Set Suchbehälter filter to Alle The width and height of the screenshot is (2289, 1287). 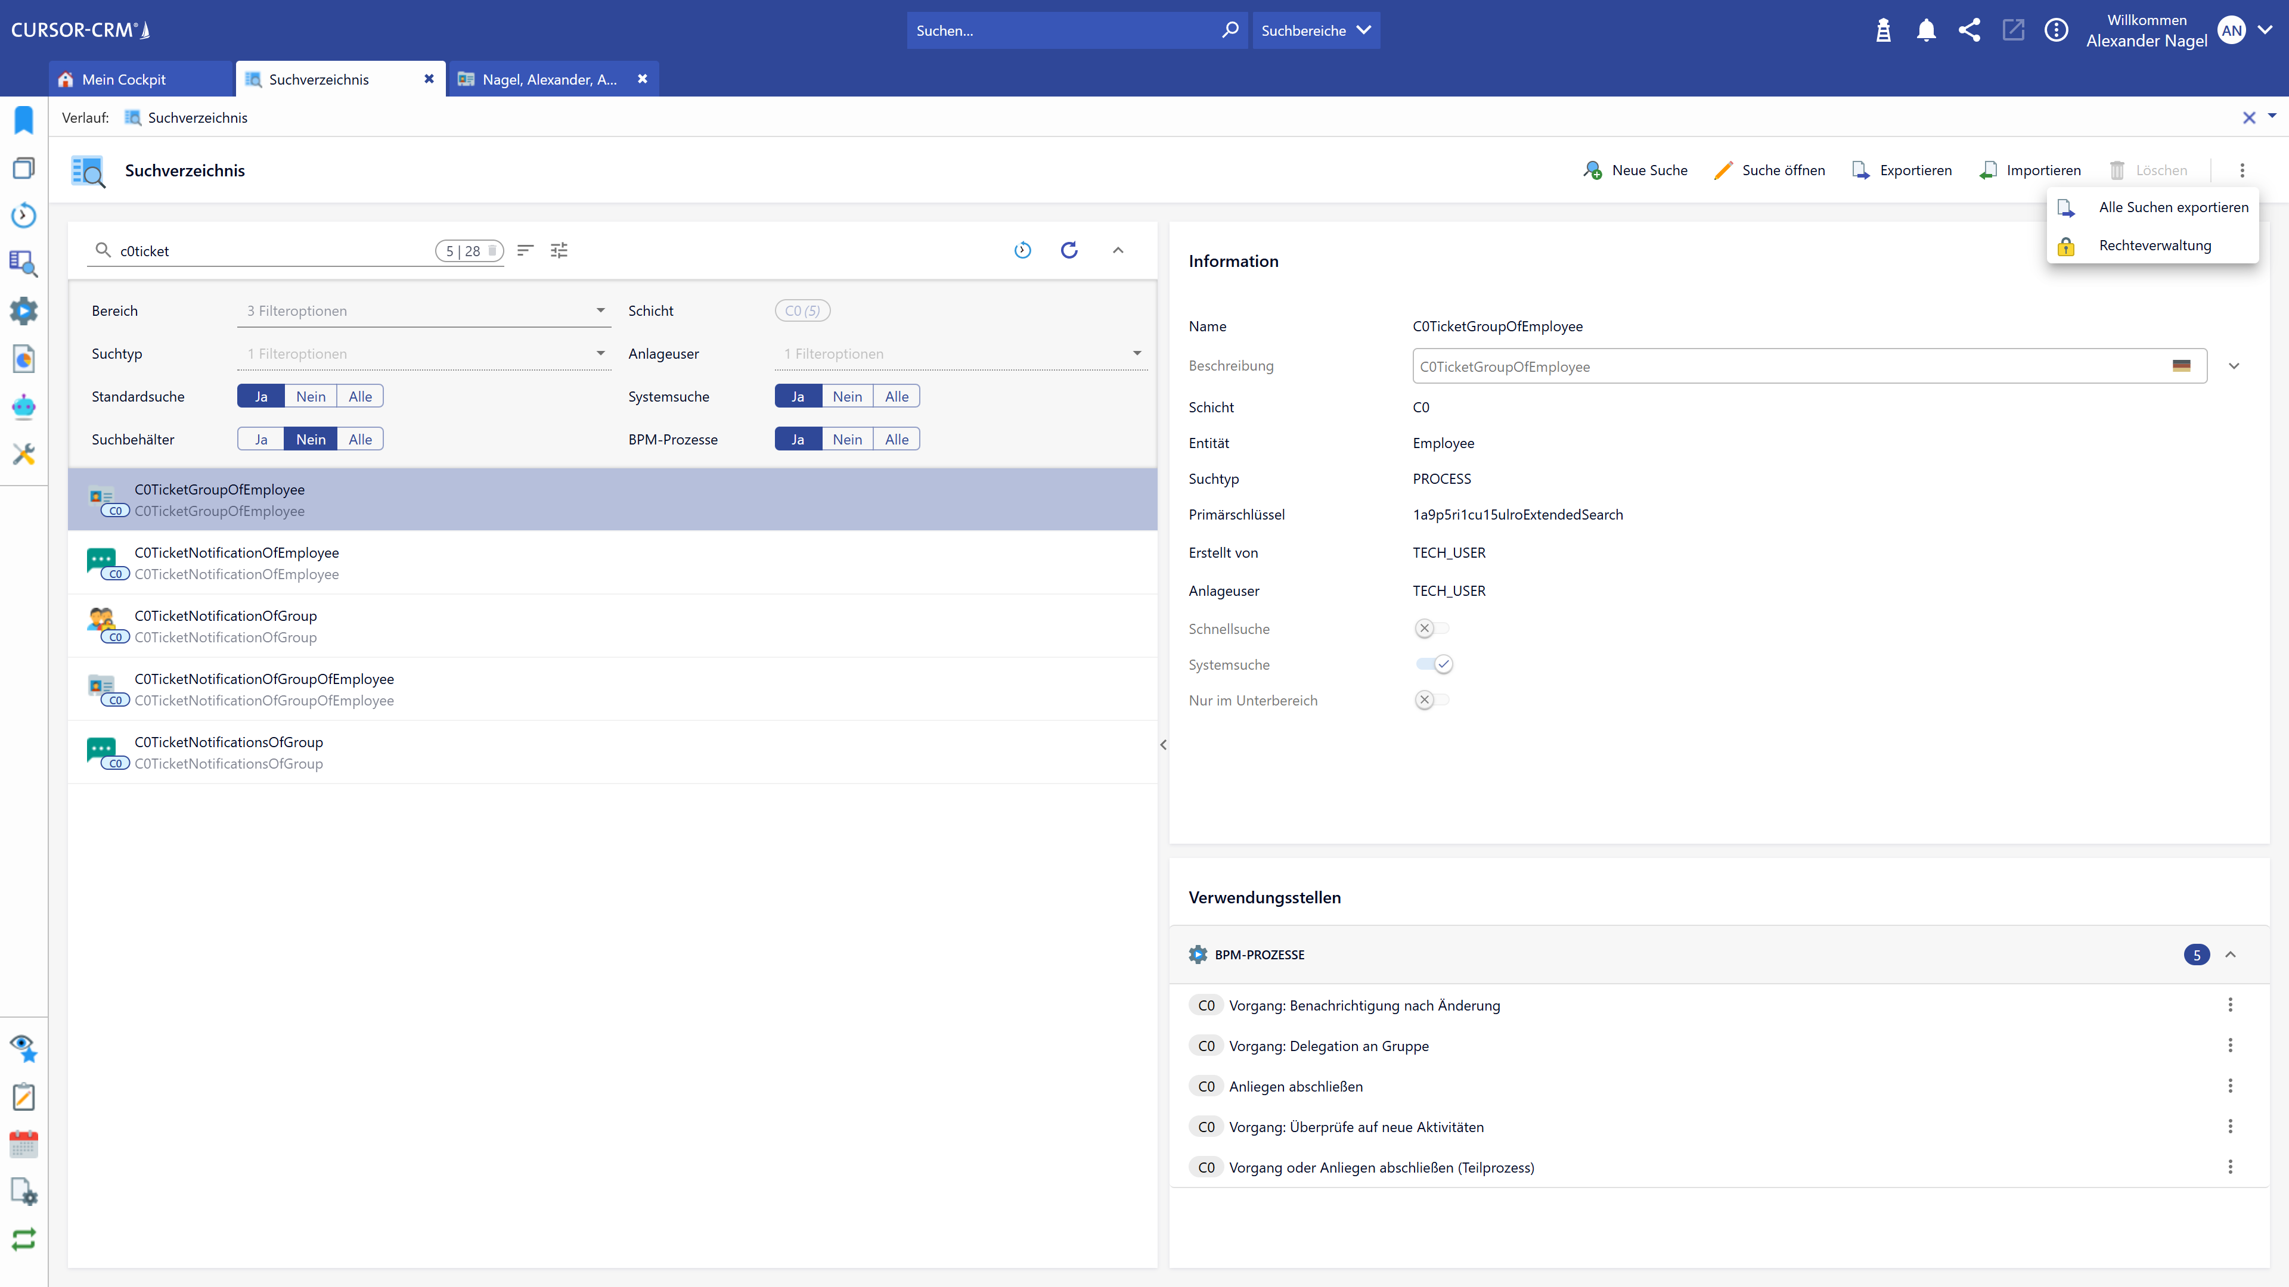click(x=360, y=439)
